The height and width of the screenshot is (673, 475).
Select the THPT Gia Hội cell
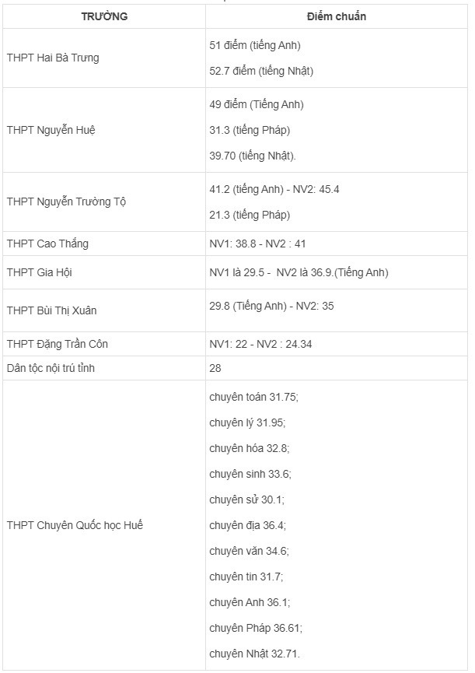tap(40, 272)
